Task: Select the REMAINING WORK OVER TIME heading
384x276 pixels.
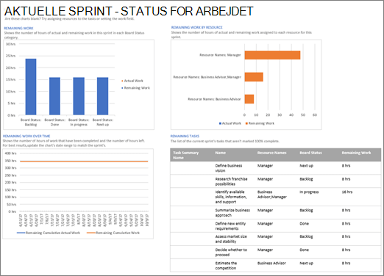Action: click(x=26, y=136)
